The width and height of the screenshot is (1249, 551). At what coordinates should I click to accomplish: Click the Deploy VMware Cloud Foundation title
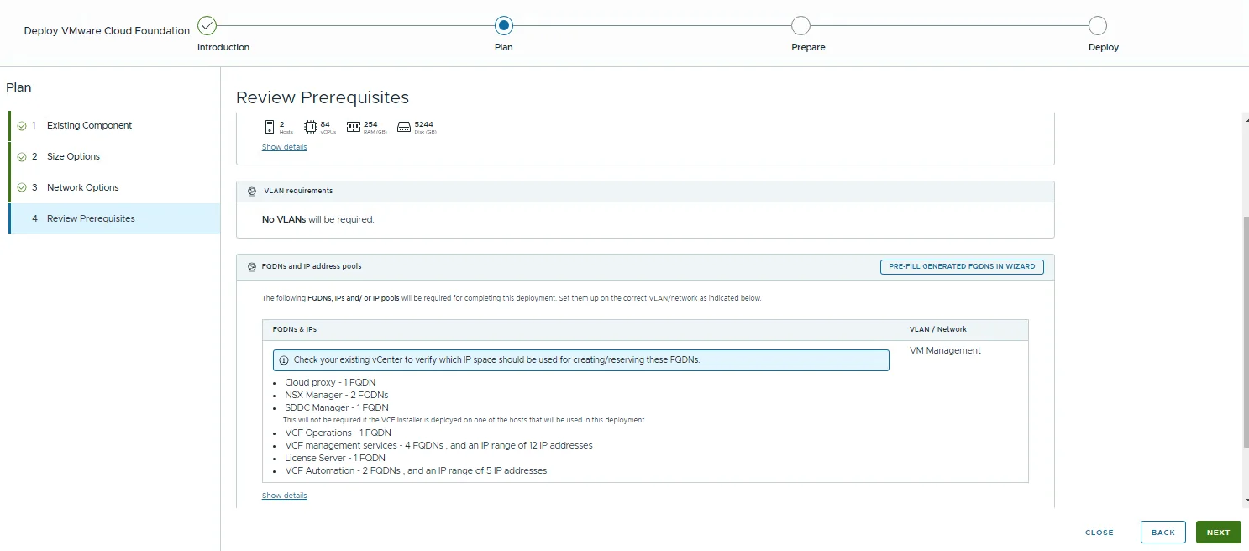pyautogui.click(x=107, y=30)
